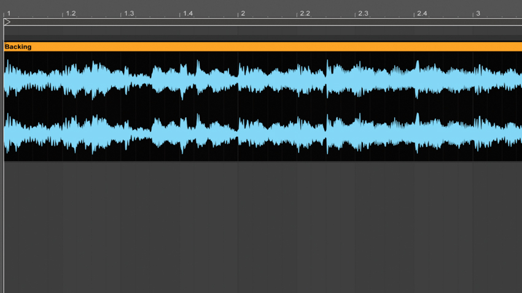The height and width of the screenshot is (293, 522).
Task: Click ruler position 2.2
Action: click(305, 13)
